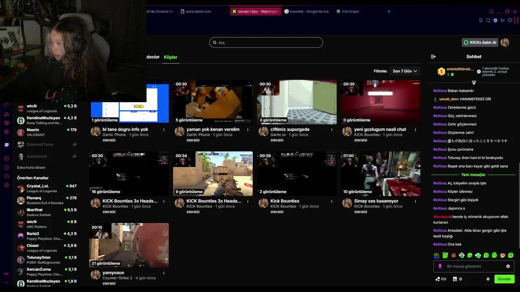The image size is (520, 292).
Task: Click 'erenlothbrok...' leaderboard name
Action: (x=460, y=69)
